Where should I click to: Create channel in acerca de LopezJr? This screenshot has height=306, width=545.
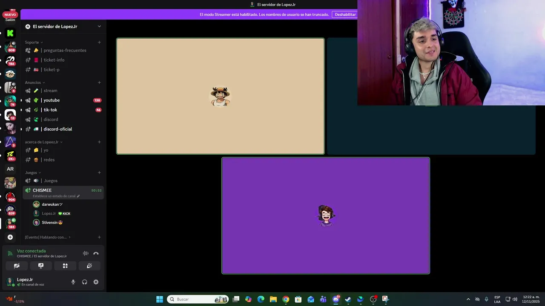pyautogui.click(x=99, y=142)
